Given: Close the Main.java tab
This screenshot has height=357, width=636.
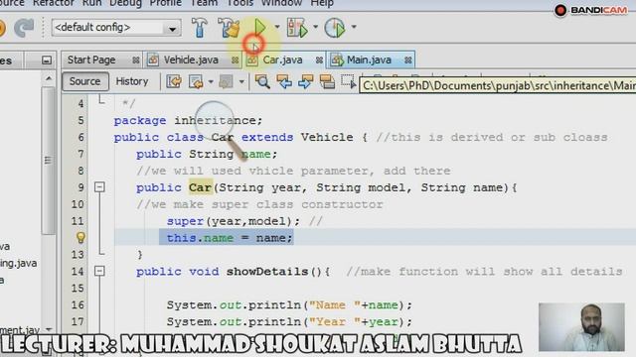Looking at the screenshot, I should pyautogui.click(x=408, y=60).
